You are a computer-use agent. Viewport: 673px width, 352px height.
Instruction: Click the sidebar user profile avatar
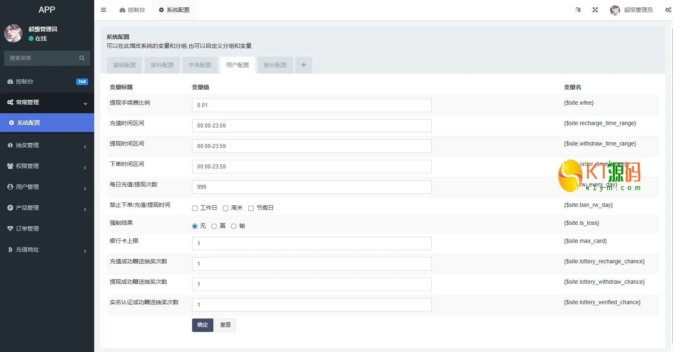coord(14,34)
